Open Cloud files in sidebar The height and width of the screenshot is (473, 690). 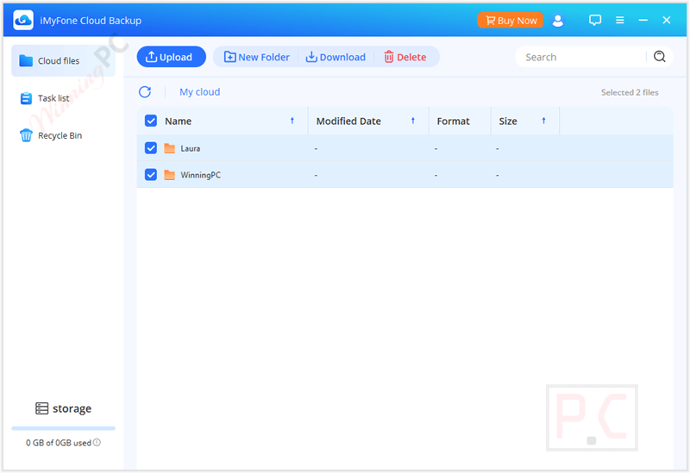(63, 60)
